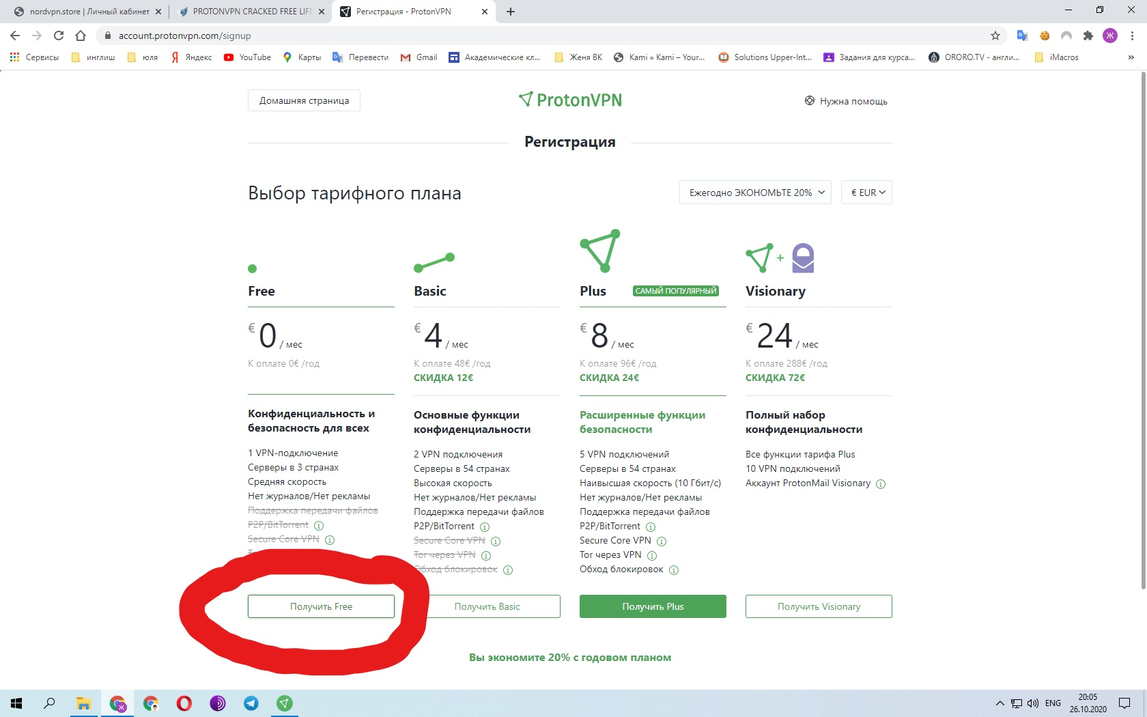Screen dimensions: 1147x717
Task: Open the Академические кл... bookmark
Action: (x=494, y=57)
